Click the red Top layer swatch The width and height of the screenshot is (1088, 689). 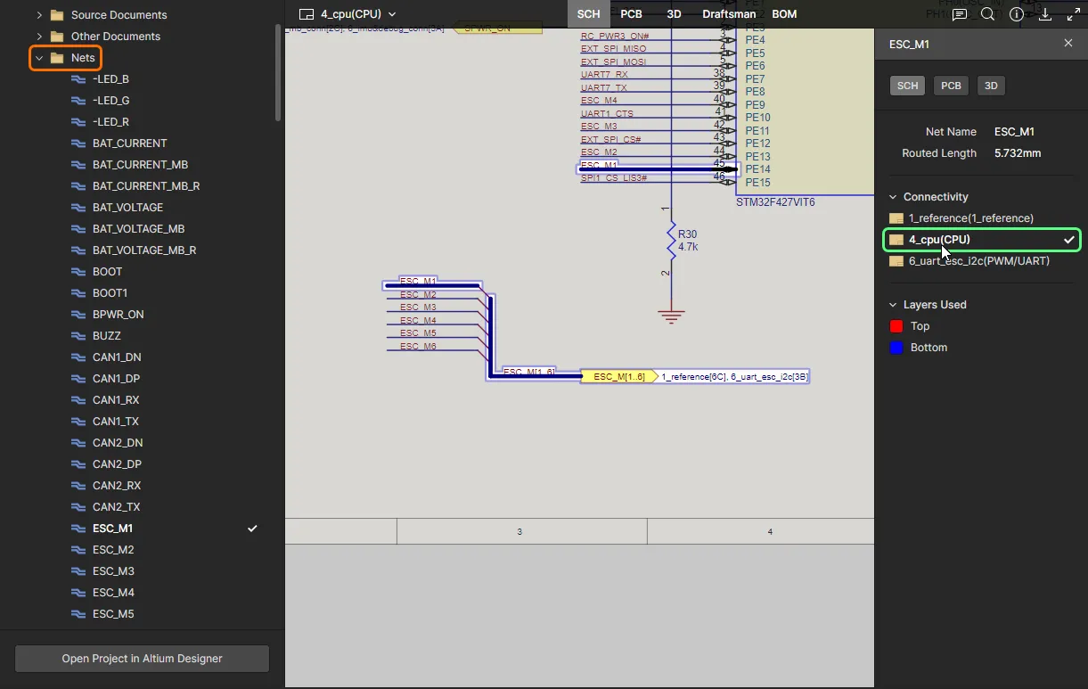(x=896, y=326)
